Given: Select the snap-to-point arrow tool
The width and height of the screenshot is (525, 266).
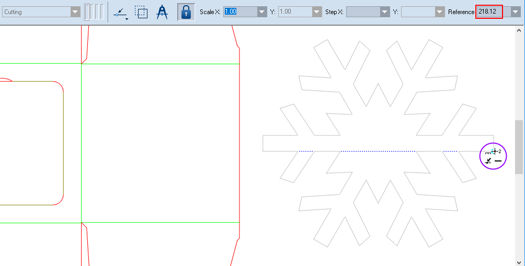Looking at the screenshot, I should 120,11.
